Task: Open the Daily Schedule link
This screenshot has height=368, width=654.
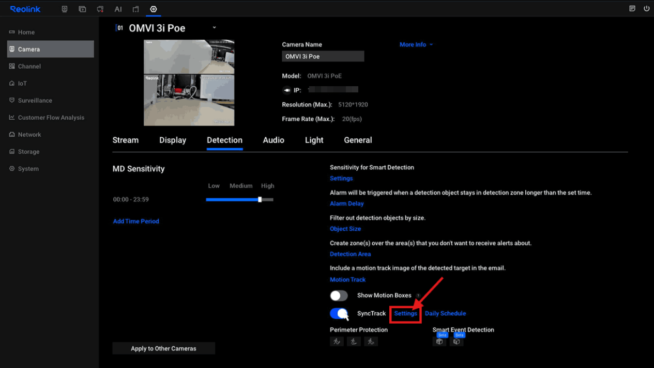Action: click(x=445, y=313)
